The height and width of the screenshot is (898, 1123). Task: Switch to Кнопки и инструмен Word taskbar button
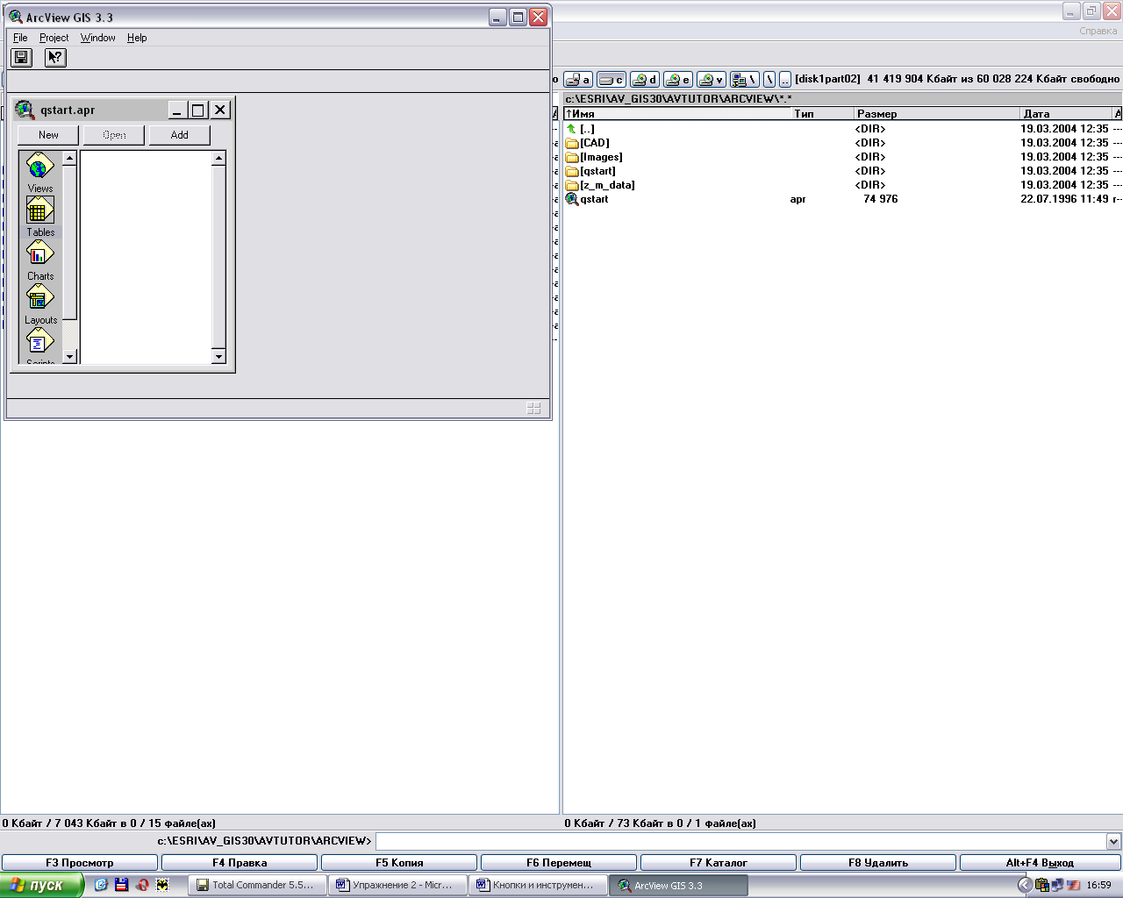(538, 886)
